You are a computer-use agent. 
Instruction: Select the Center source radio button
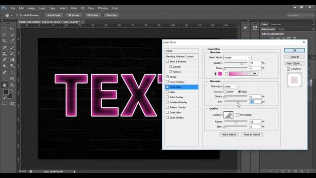click(225, 91)
